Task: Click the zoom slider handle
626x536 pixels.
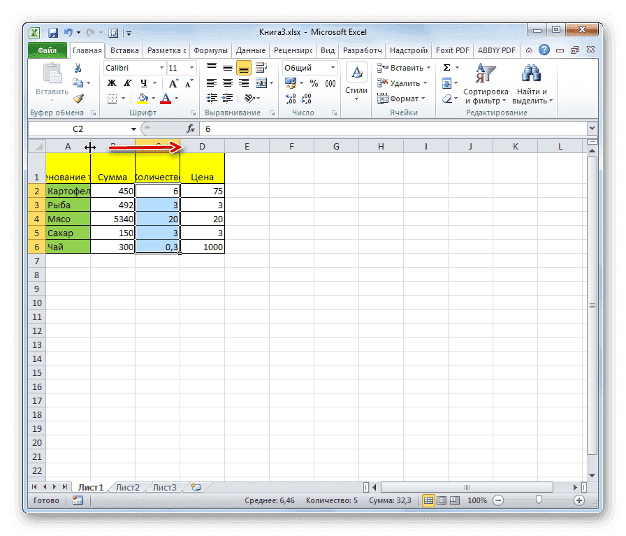Action: pyautogui.click(x=539, y=500)
